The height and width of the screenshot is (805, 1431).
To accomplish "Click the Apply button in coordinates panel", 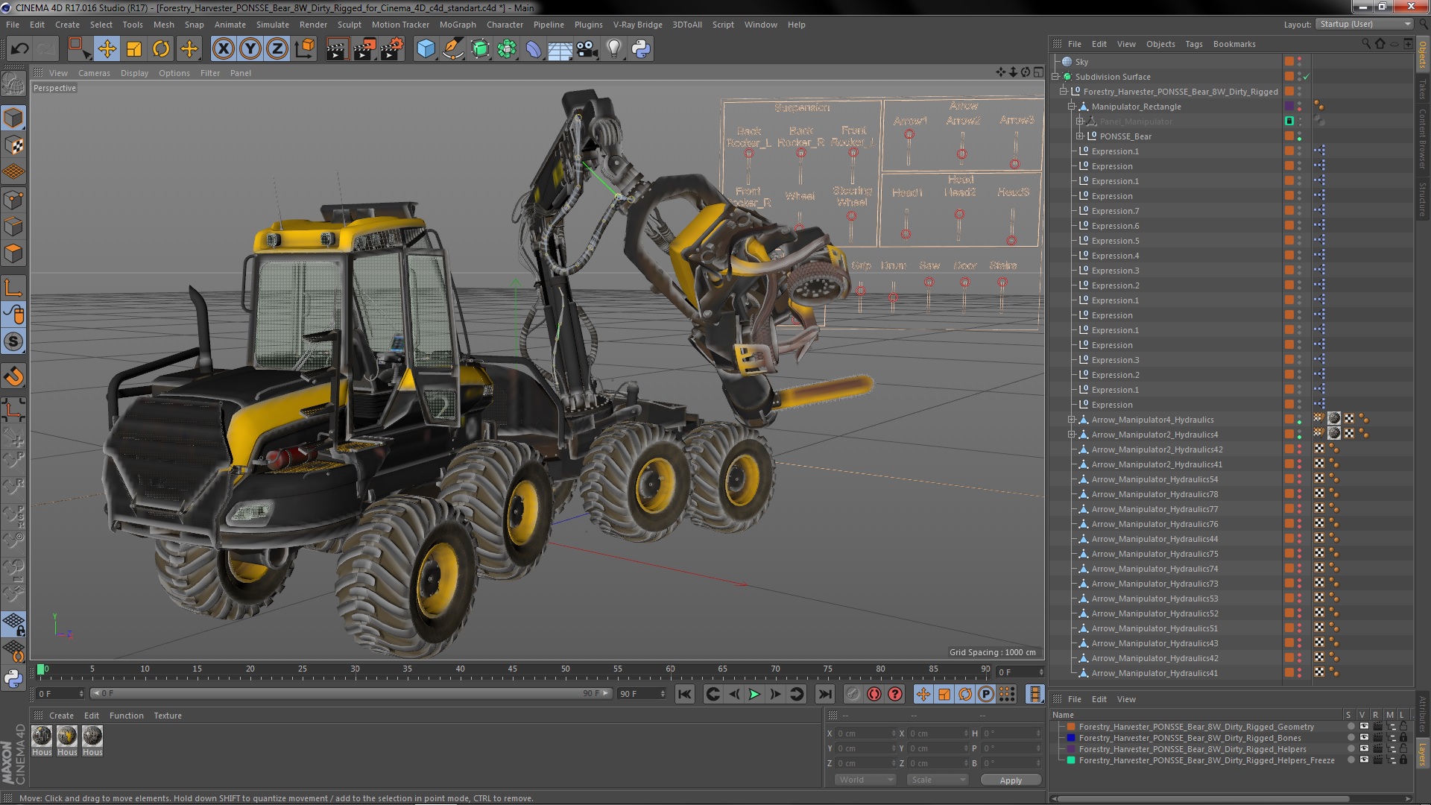I will (1011, 780).
